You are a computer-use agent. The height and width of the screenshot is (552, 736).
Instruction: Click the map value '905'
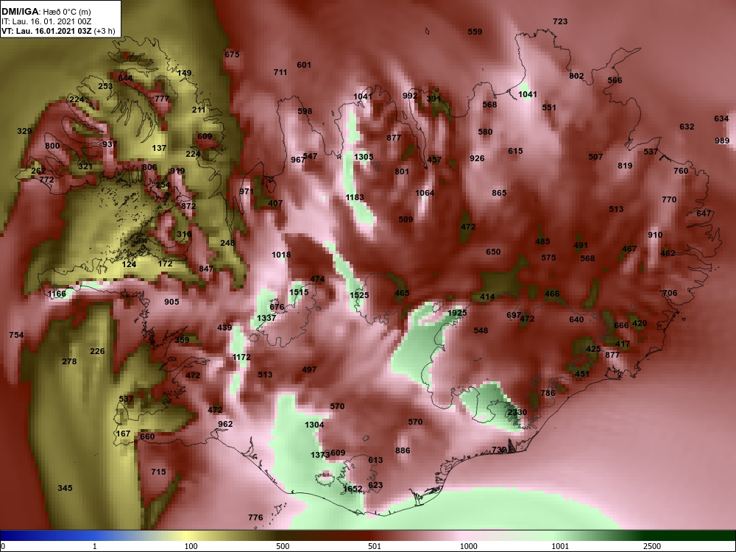171,302
